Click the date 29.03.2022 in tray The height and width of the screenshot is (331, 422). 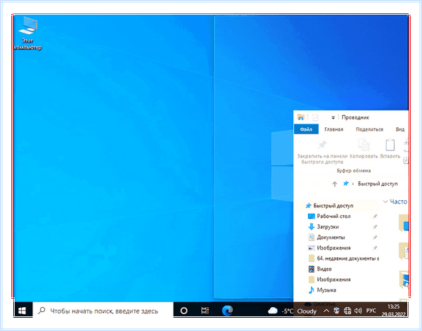coord(393,314)
